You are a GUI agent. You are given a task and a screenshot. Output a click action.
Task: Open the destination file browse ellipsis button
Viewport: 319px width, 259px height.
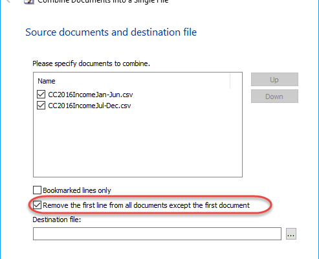291,234
